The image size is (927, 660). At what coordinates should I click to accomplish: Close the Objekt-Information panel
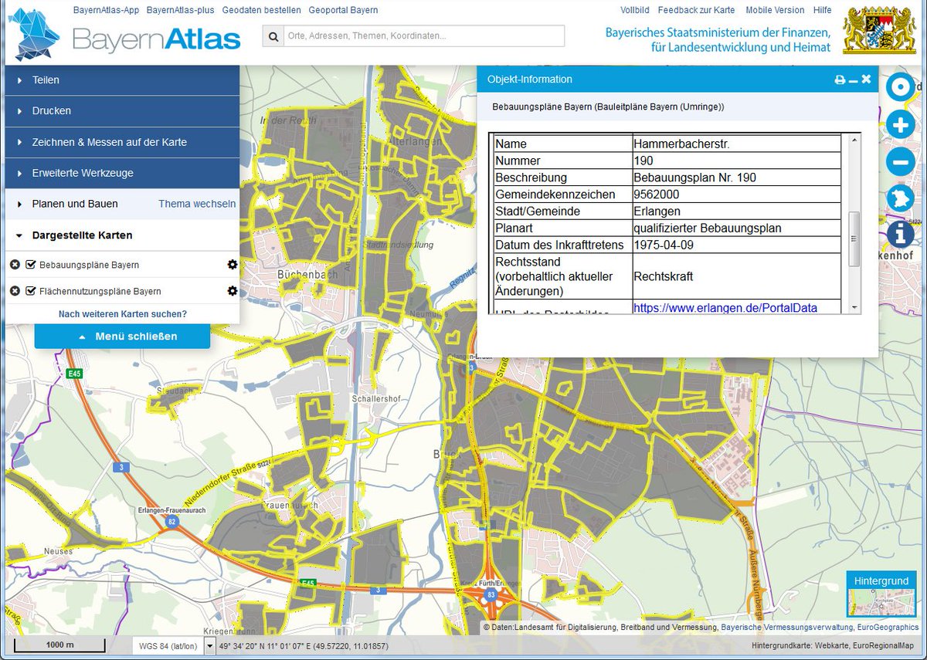click(866, 79)
